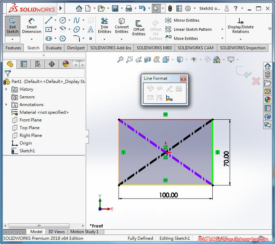Viewport: 275px width, 244px height.
Task: Switch to the DimXpert tab
Action: (76, 48)
